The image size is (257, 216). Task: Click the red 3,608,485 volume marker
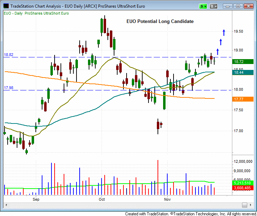[243, 188]
